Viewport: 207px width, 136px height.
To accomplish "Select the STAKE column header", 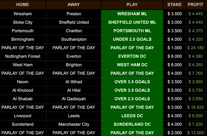I will (x=175, y=5).
